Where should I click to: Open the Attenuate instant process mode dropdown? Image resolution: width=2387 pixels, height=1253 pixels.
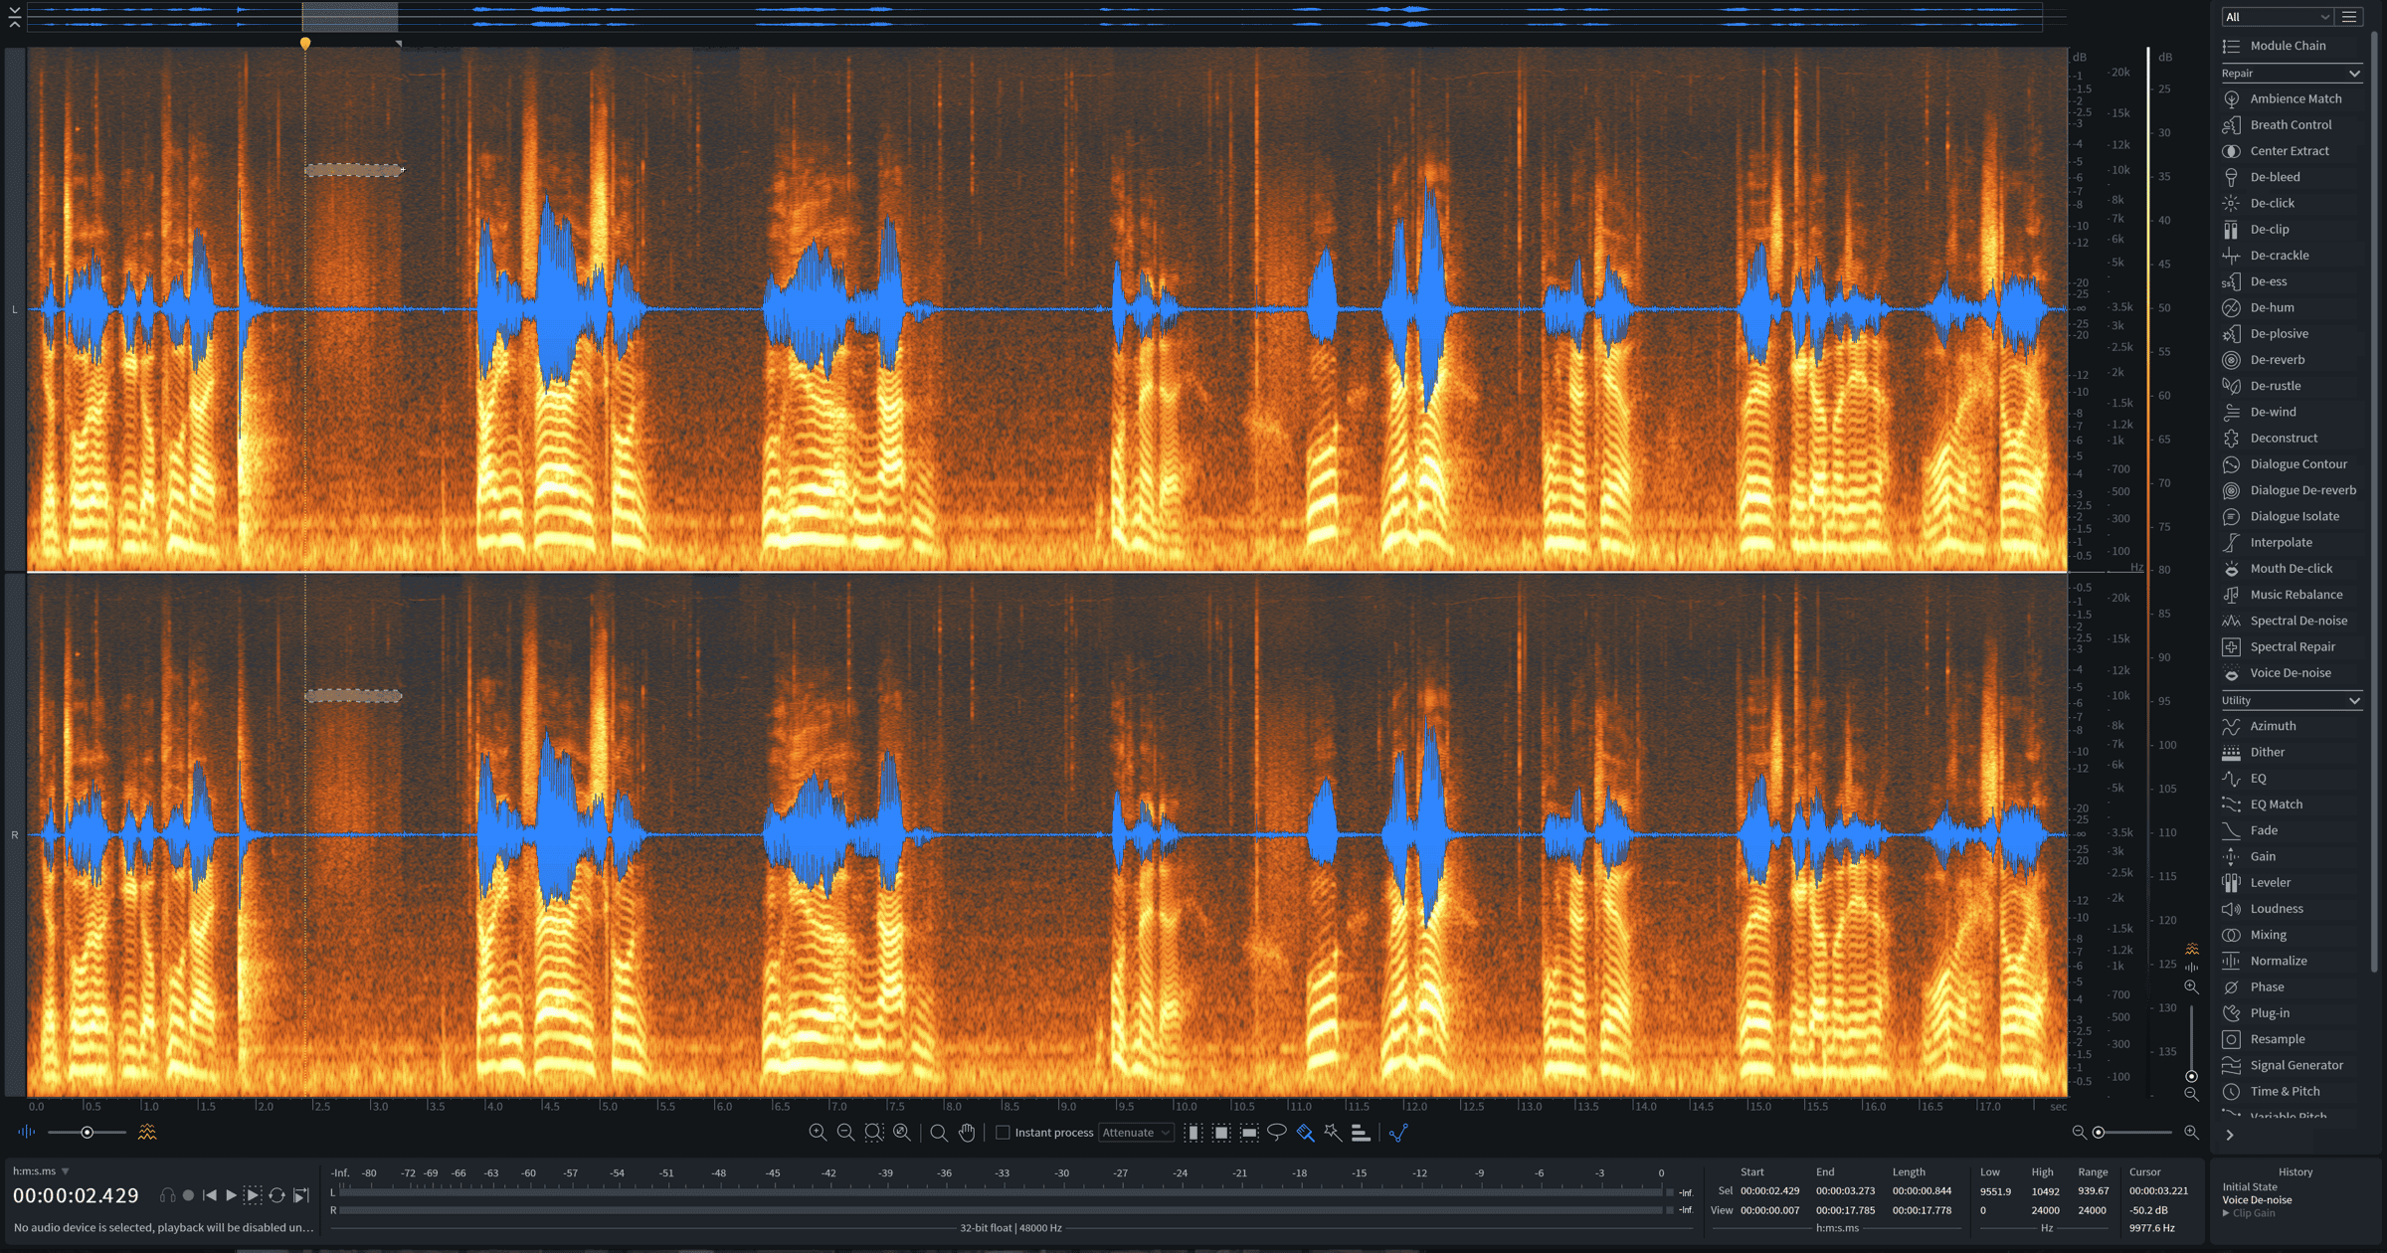coord(1136,1133)
